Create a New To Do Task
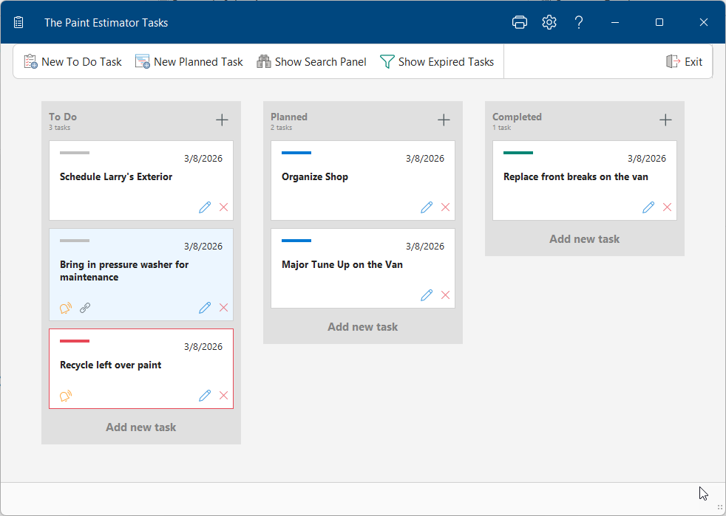The image size is (726, 516). tap(72, 61)
